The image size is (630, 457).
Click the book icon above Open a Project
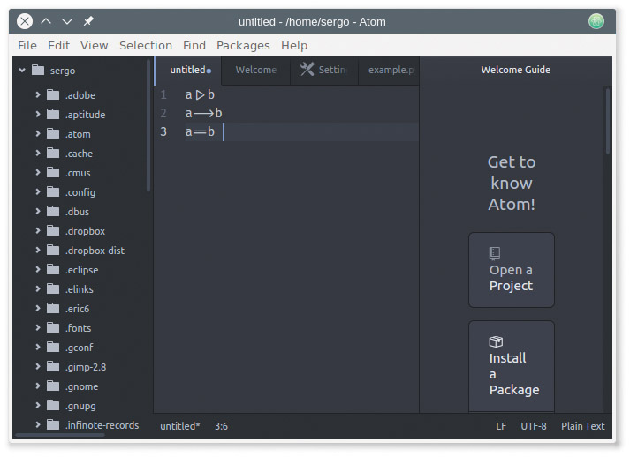coord(495,253)
